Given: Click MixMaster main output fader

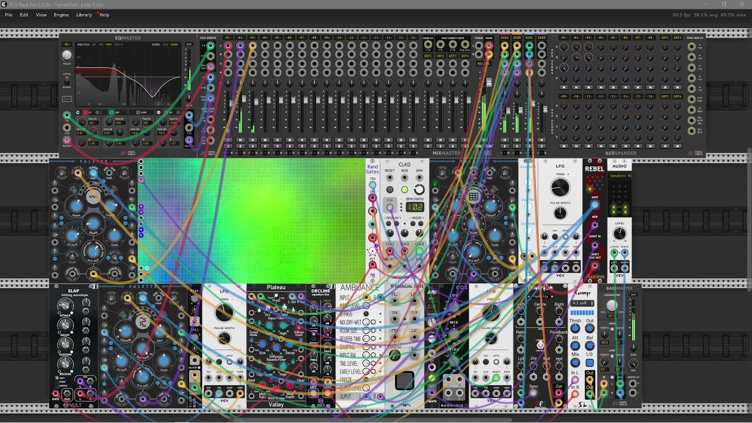Looking at the screenshot, I should click(489, 82).
